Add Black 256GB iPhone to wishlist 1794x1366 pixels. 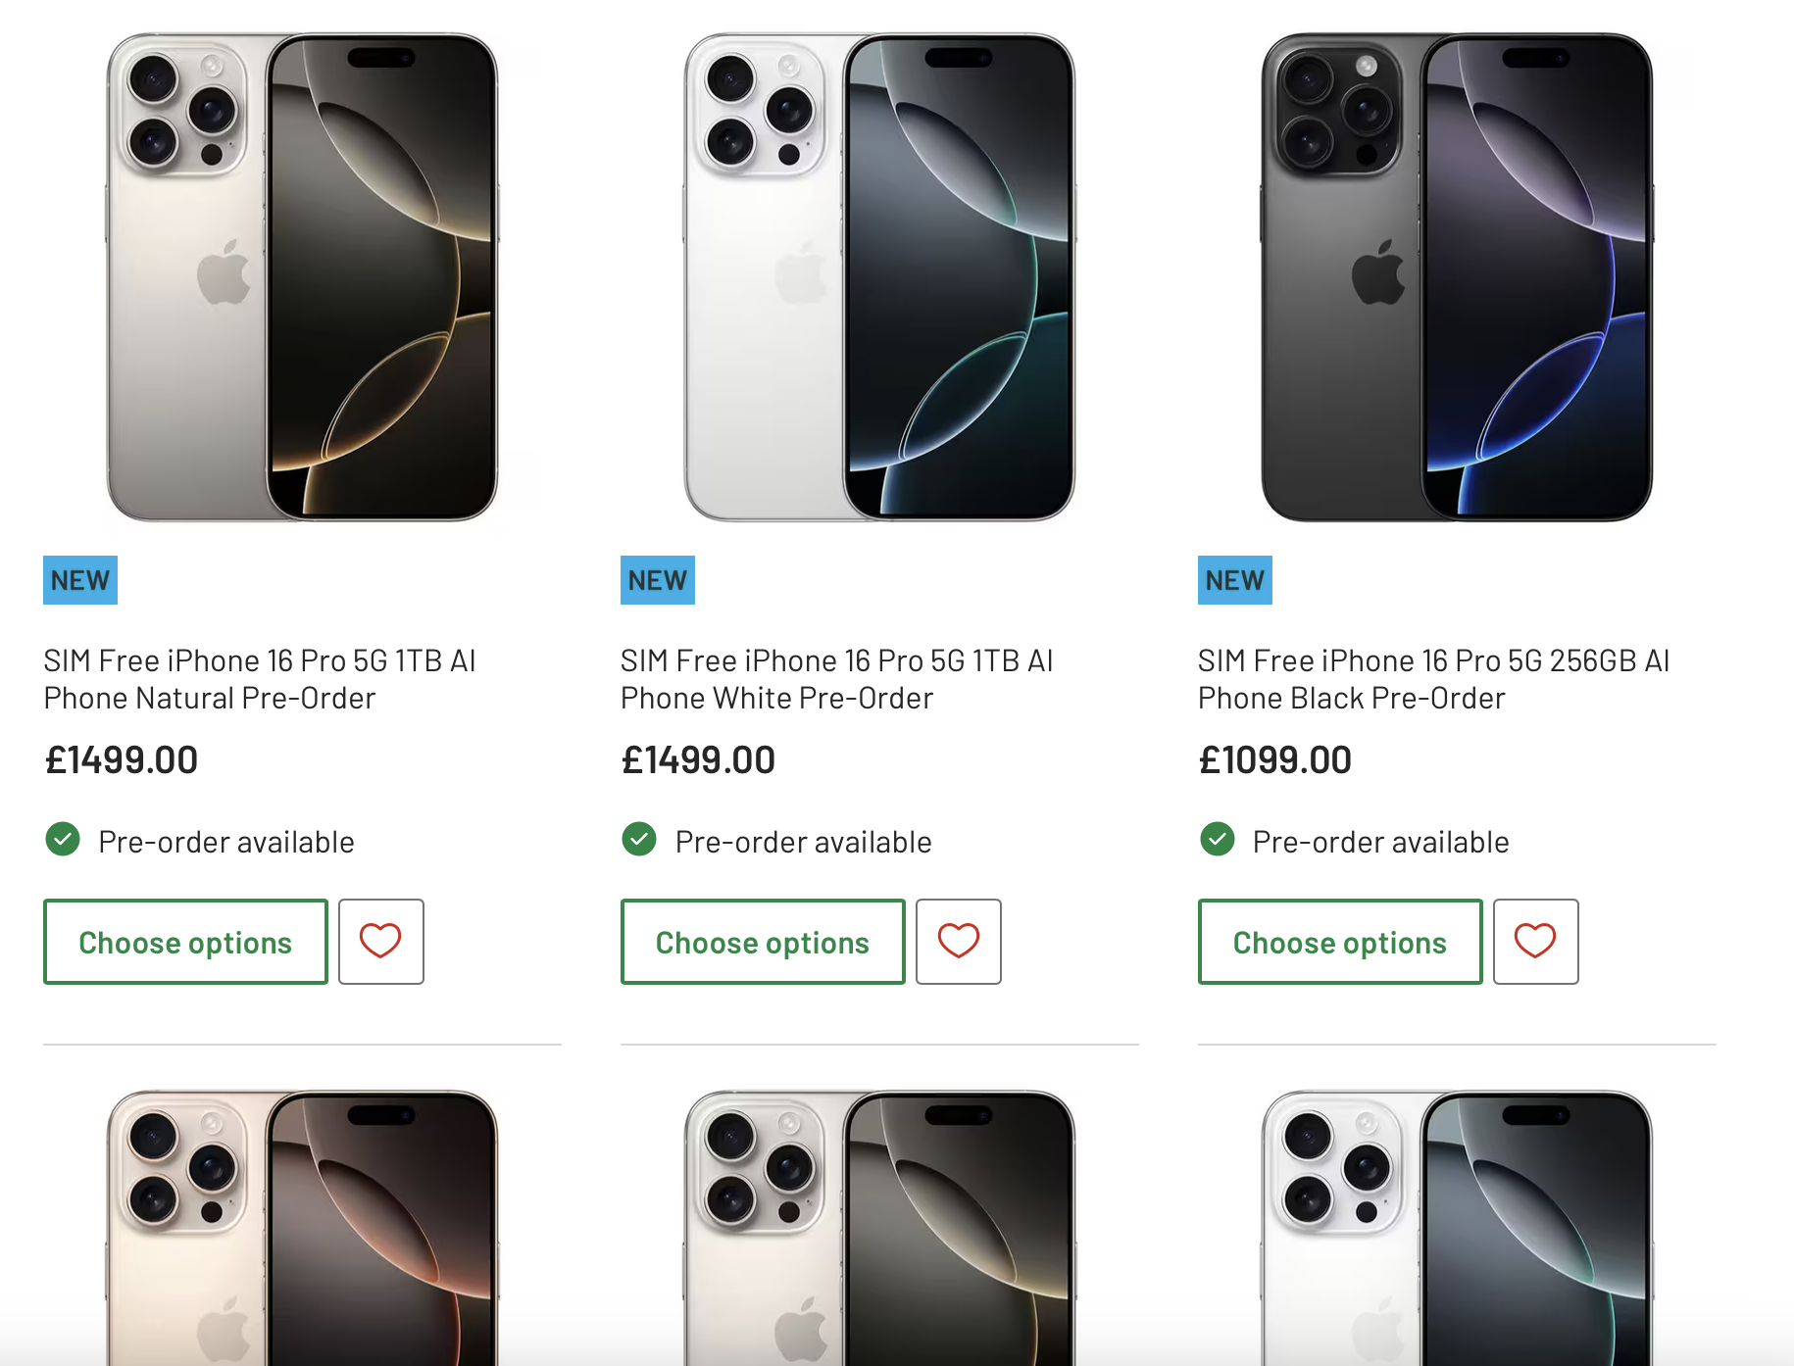[1535, 941]
